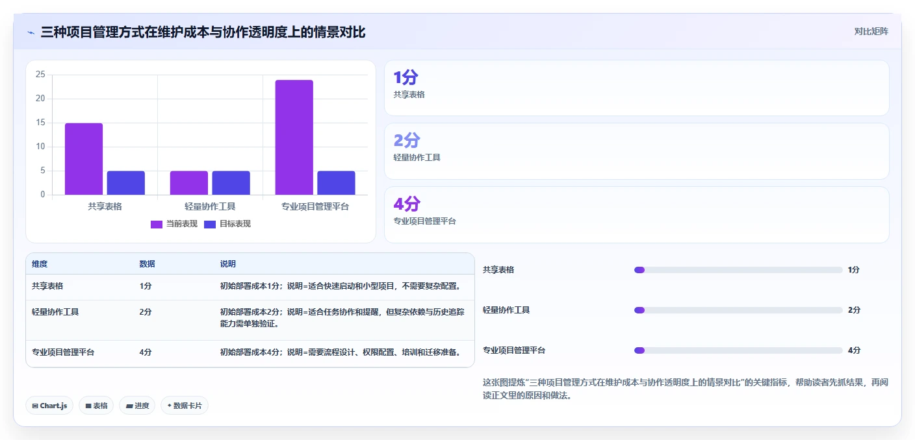Click description starting 初始部署成本2分
Screen dimensions: 915x440
click(342, 318)
